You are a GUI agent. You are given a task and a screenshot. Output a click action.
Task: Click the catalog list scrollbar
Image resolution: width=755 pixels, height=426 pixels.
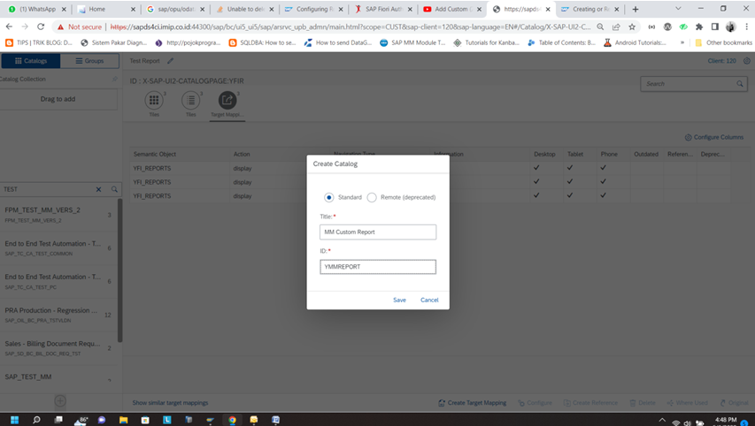point(119,270)
